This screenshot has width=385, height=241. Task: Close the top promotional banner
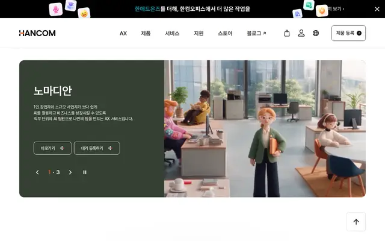[377, 9]
